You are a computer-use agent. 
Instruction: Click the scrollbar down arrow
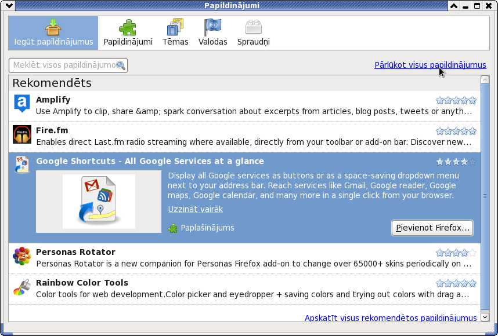(485, 317)
